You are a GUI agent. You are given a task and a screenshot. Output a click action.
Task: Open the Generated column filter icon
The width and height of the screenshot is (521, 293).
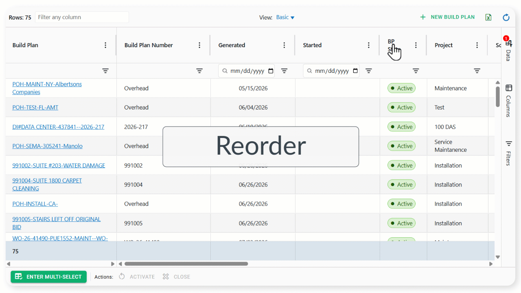pos(284,71)
